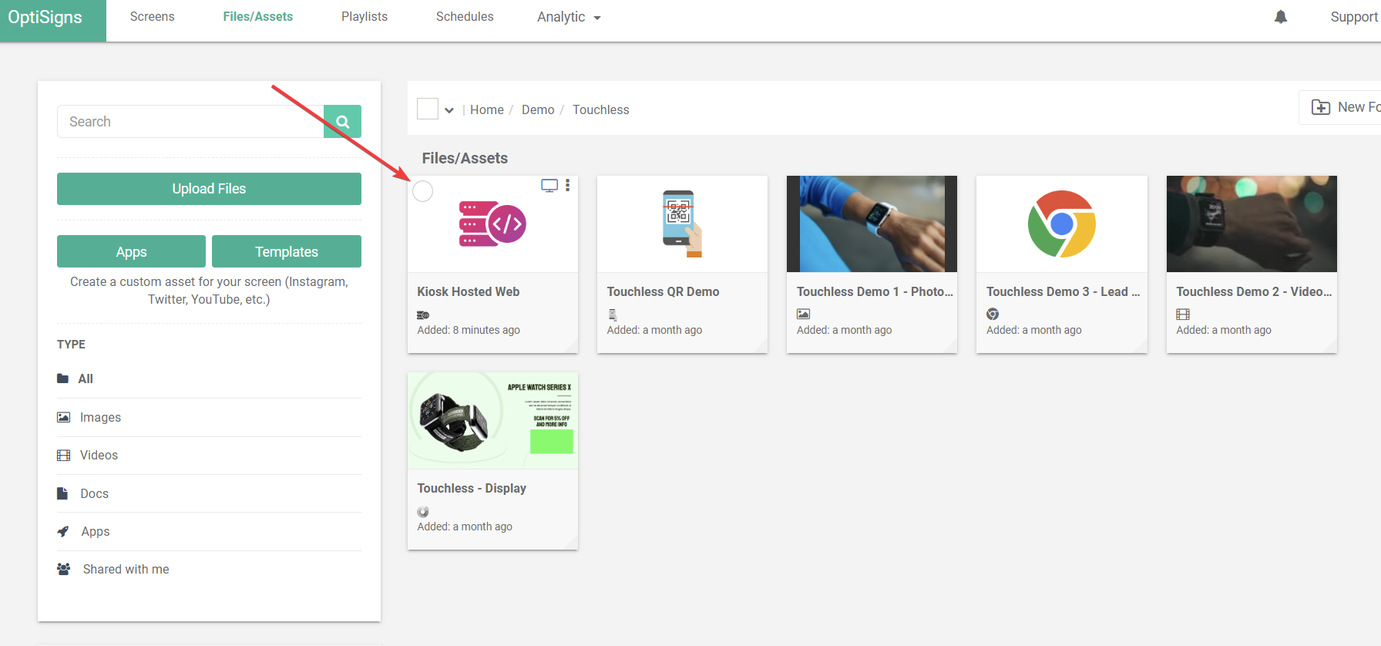
Task: Open the Touchless - Display thumbnail
Action: 492,421
